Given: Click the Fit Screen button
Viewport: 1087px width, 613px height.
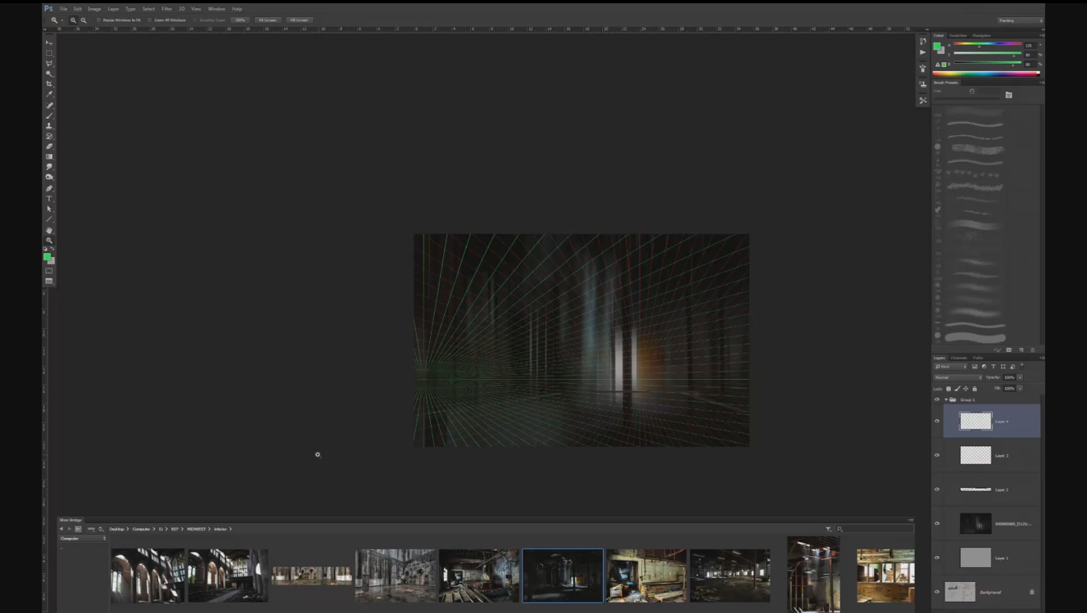Looking at the screenshot, I should point(267,20).
